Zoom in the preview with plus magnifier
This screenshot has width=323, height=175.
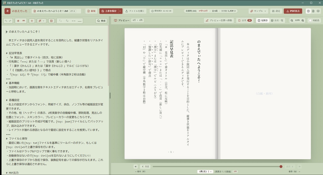click(302, 21)
